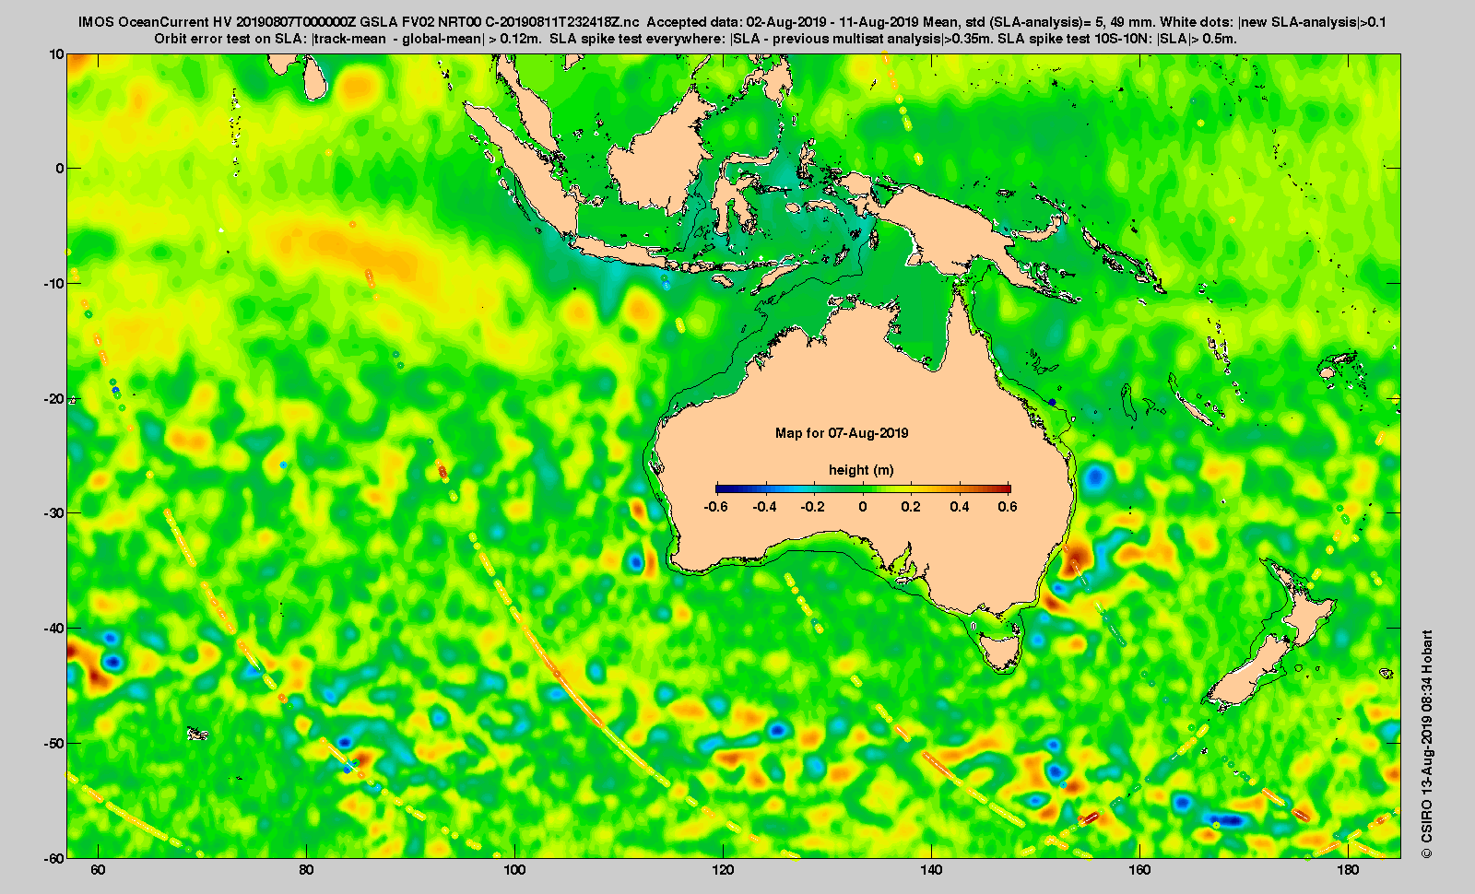Click the latitude axis label -10

click(54, 284)
